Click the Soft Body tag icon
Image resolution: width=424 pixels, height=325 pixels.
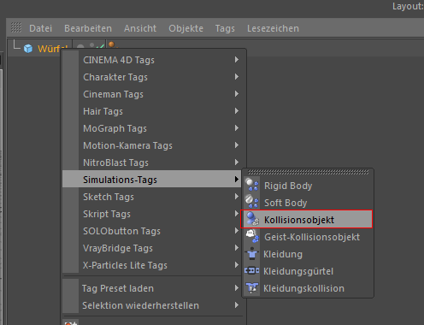tap(252, 202)
